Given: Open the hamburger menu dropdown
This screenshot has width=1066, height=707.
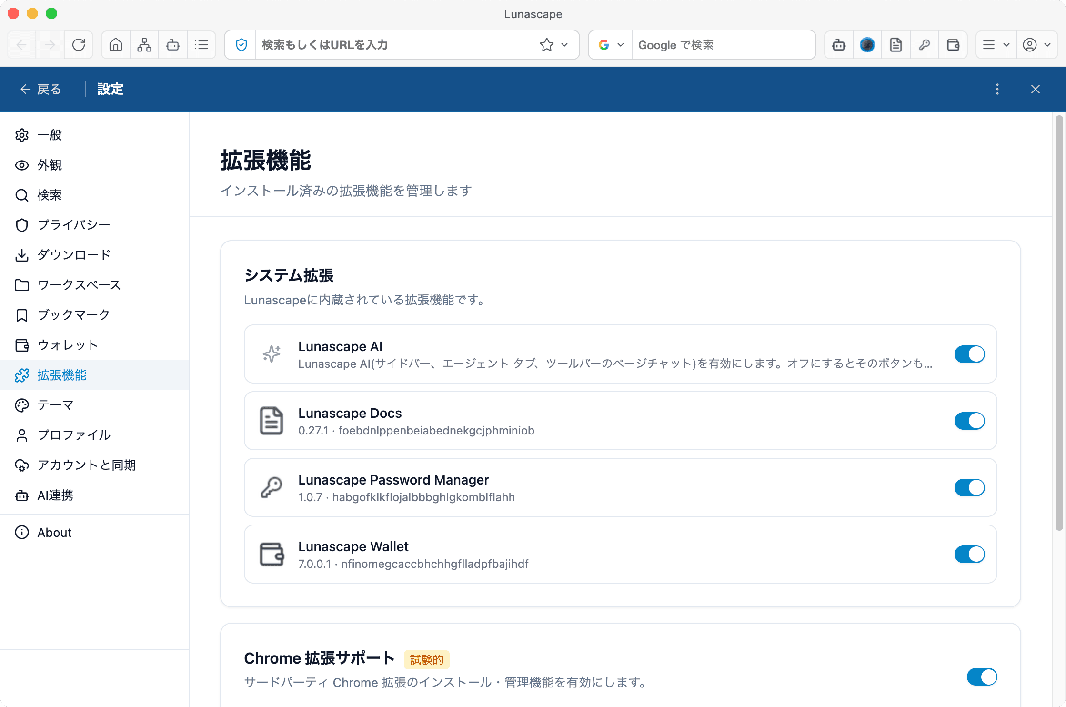Looking at the screenshot, I should coord(996,45).
